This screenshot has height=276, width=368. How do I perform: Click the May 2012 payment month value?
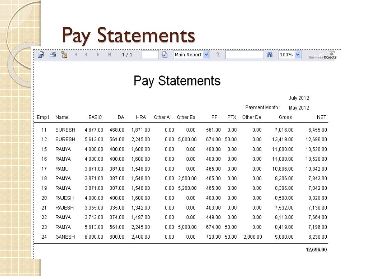click(299, 108)
